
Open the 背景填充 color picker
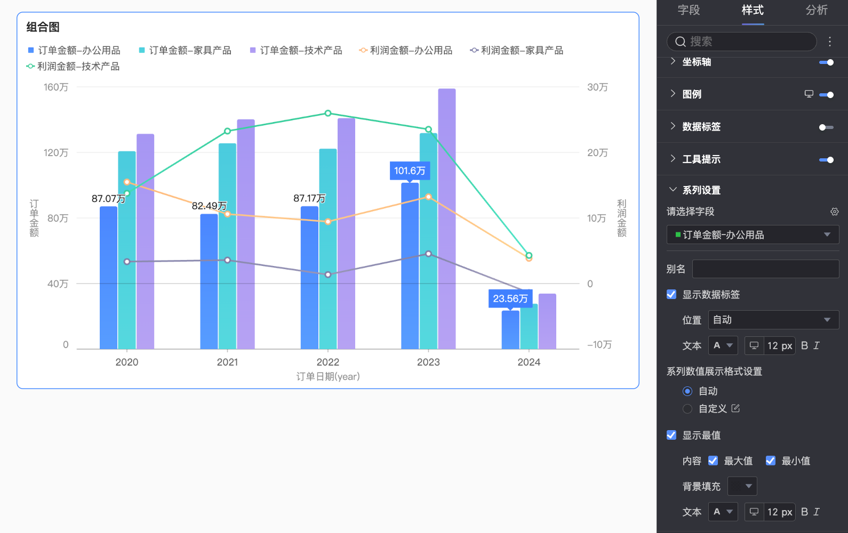coord(742,486)
